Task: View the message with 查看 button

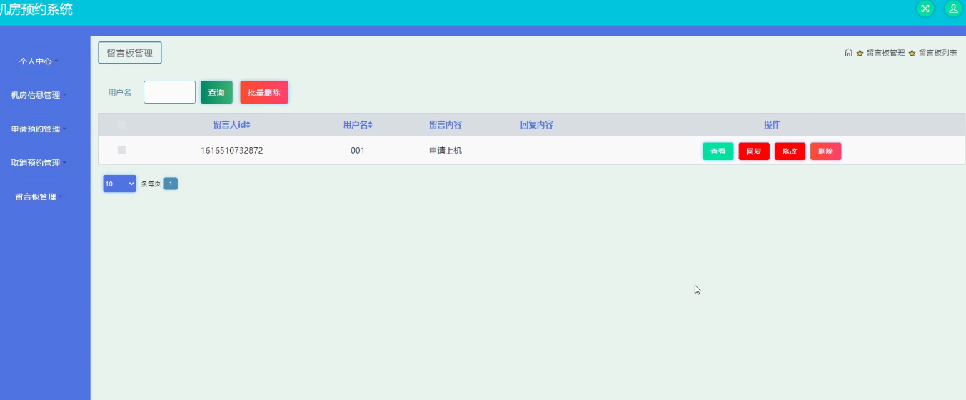Action: (x=718, y=151)
